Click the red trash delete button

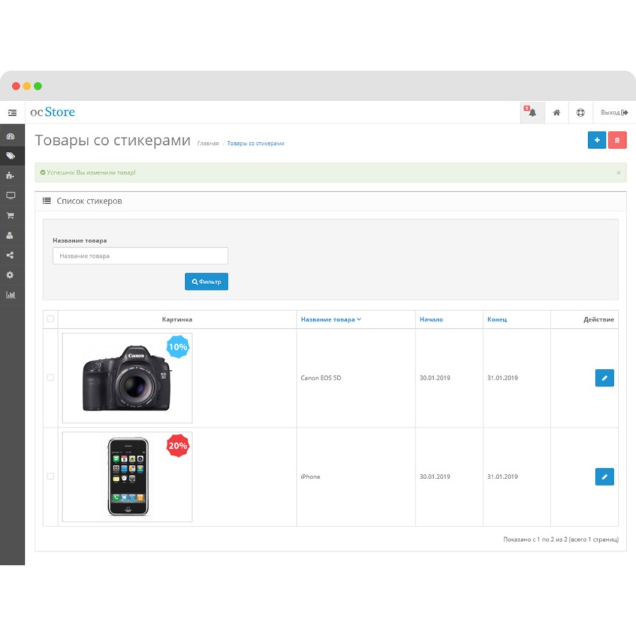click(x=617, y=140)
